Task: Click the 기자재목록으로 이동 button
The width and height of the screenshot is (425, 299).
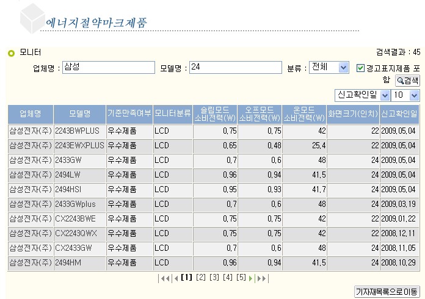Action: tap(387, 292)
